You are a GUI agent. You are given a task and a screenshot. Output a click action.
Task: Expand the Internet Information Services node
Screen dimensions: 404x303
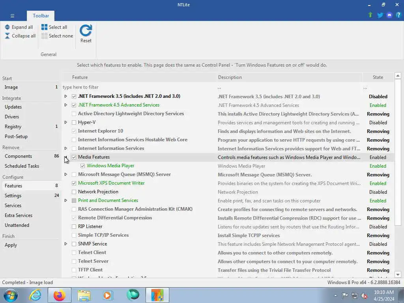[66, 148]
